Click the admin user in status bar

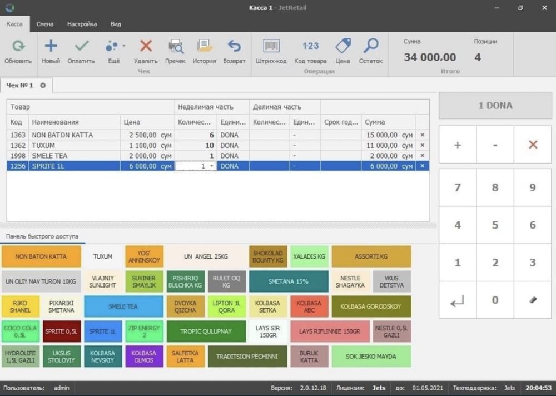tap(61, 388)
